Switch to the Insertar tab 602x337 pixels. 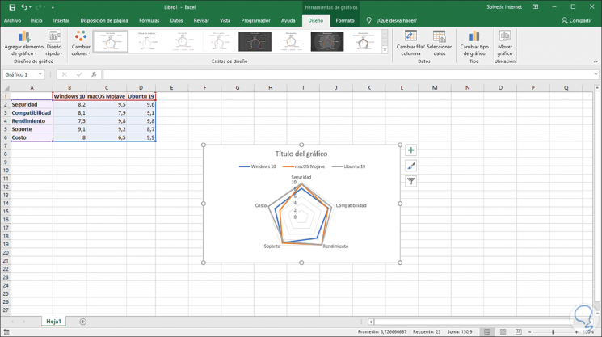tap(61, 21)
